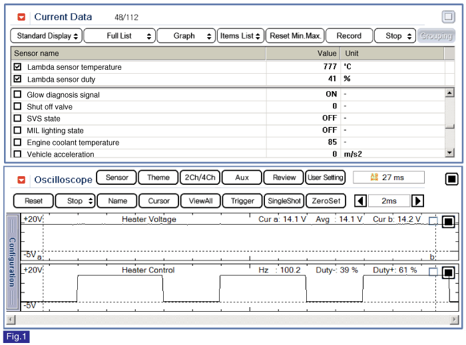Click the Lambda sensor duty value 41
The height and width of the screenshot is (345, 466).
pyautogui.click(x=332, y=78)
